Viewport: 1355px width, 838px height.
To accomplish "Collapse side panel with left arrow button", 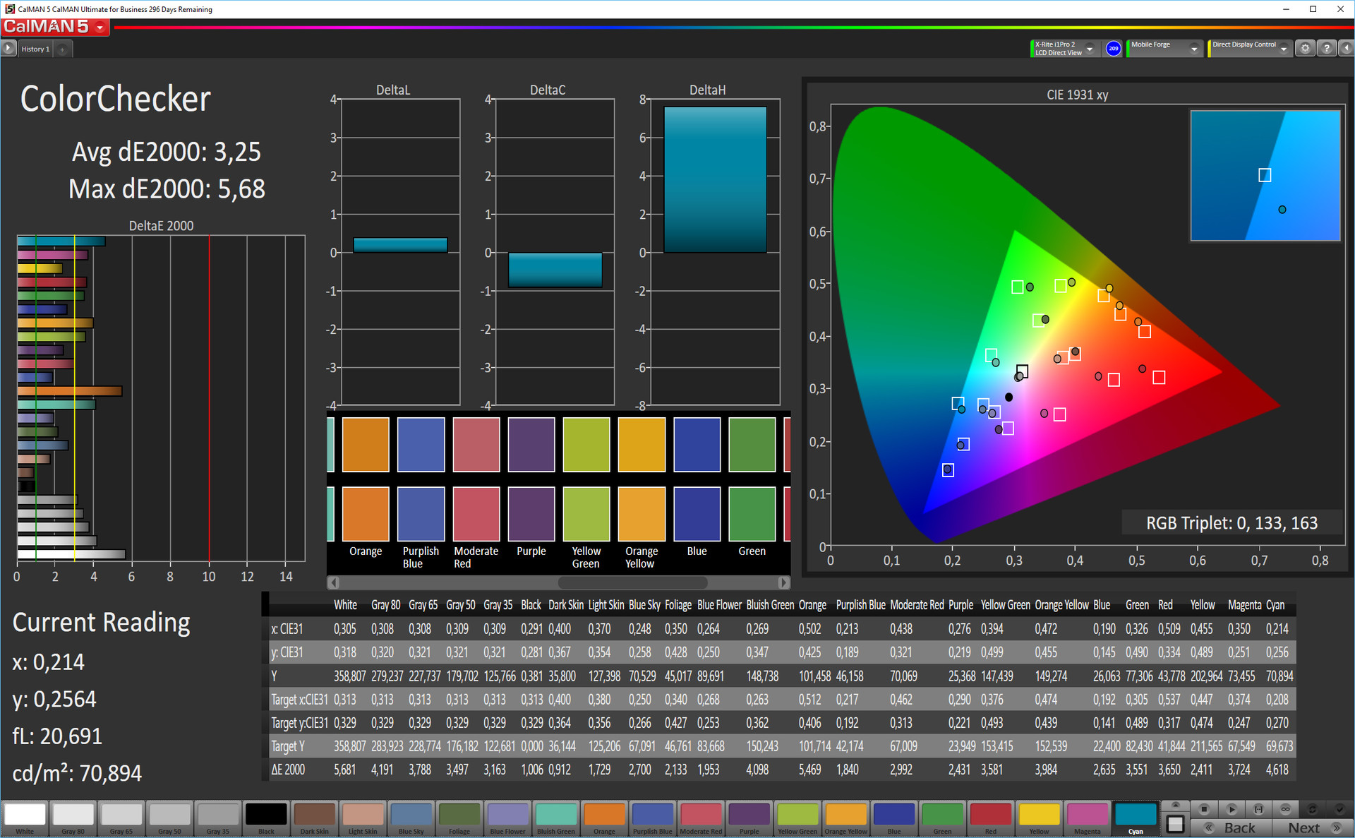I will (1346, 49).
